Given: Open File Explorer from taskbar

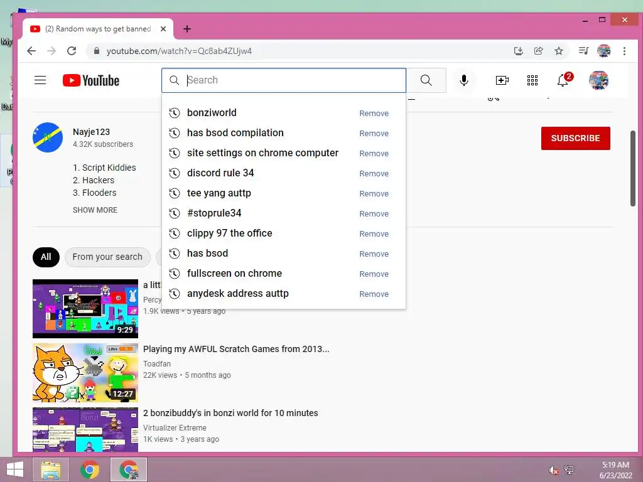Looking at the screenshot, I should click(50, 469).
